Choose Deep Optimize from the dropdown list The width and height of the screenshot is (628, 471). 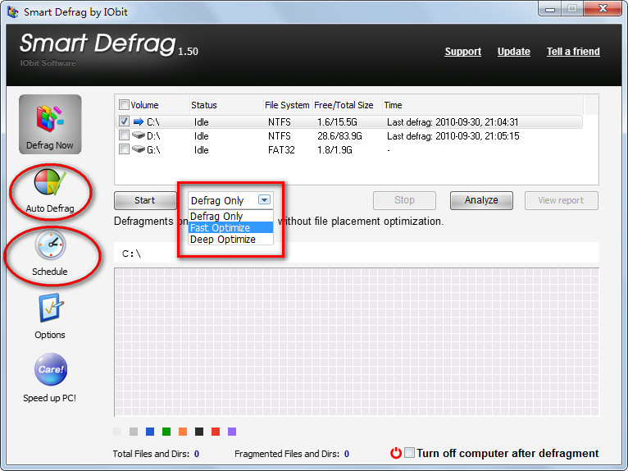coord(230,240)
